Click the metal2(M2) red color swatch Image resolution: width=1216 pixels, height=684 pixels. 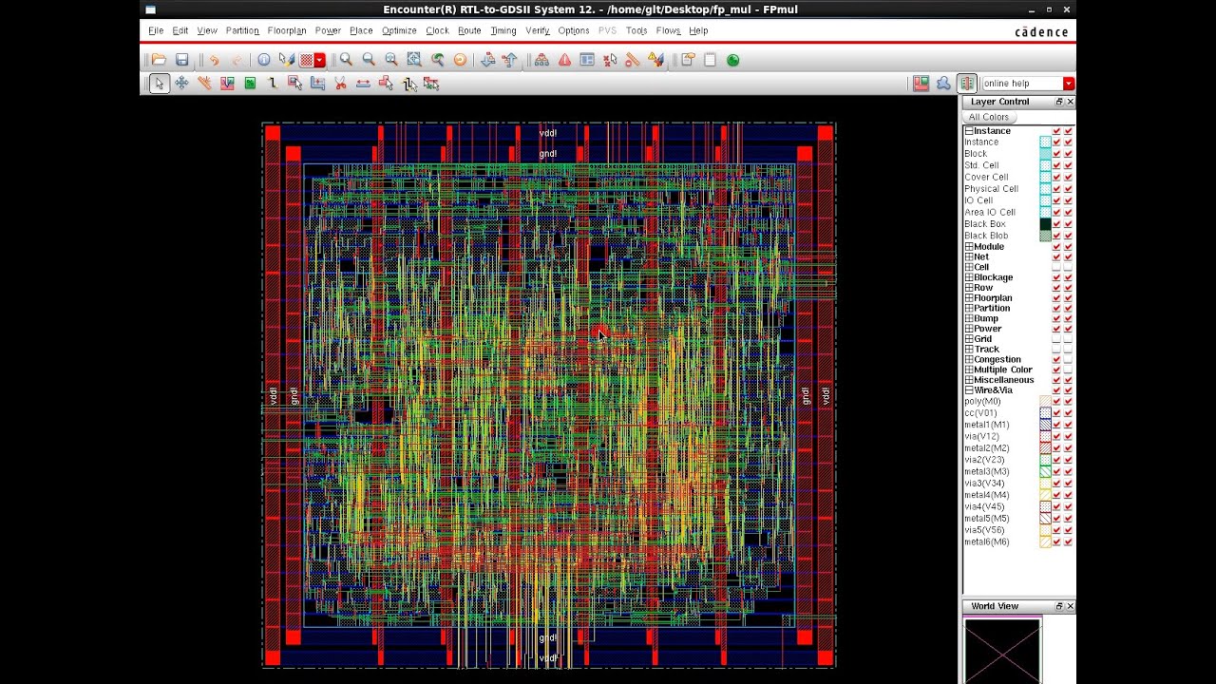point(1045,447)
